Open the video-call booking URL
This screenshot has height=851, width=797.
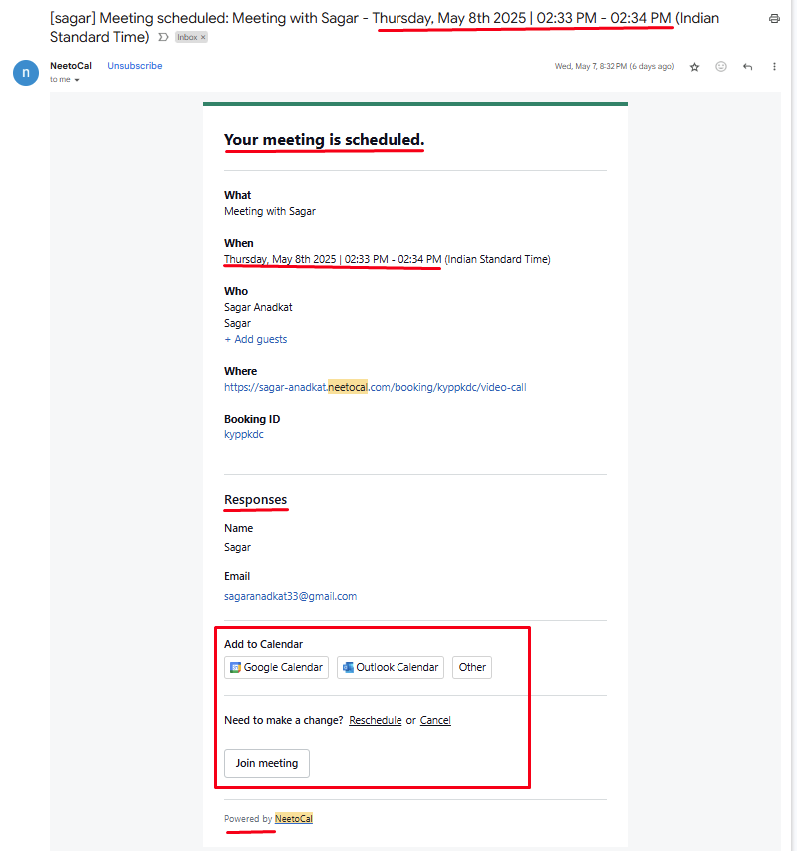pyautogui.click(x=375, y=387)
